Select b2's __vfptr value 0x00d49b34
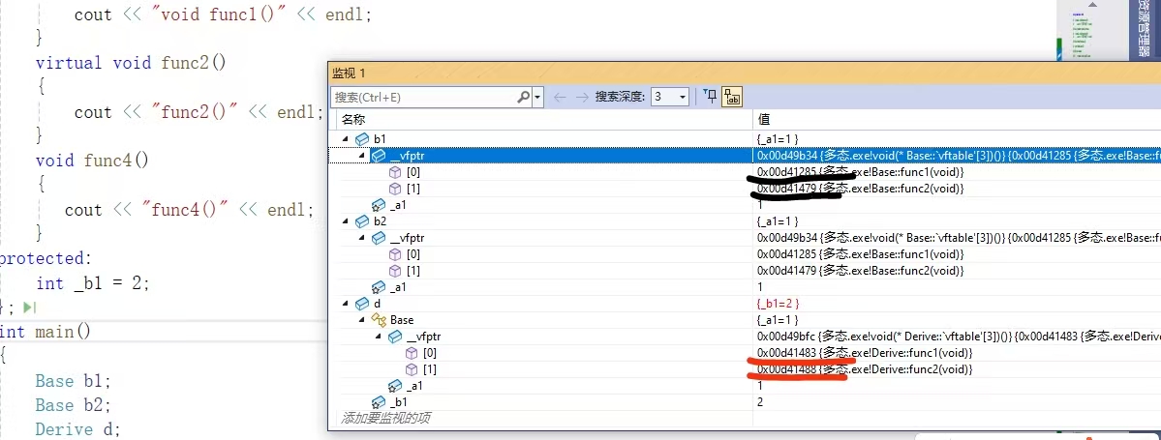1161x440 pixels. click(957, 237)
